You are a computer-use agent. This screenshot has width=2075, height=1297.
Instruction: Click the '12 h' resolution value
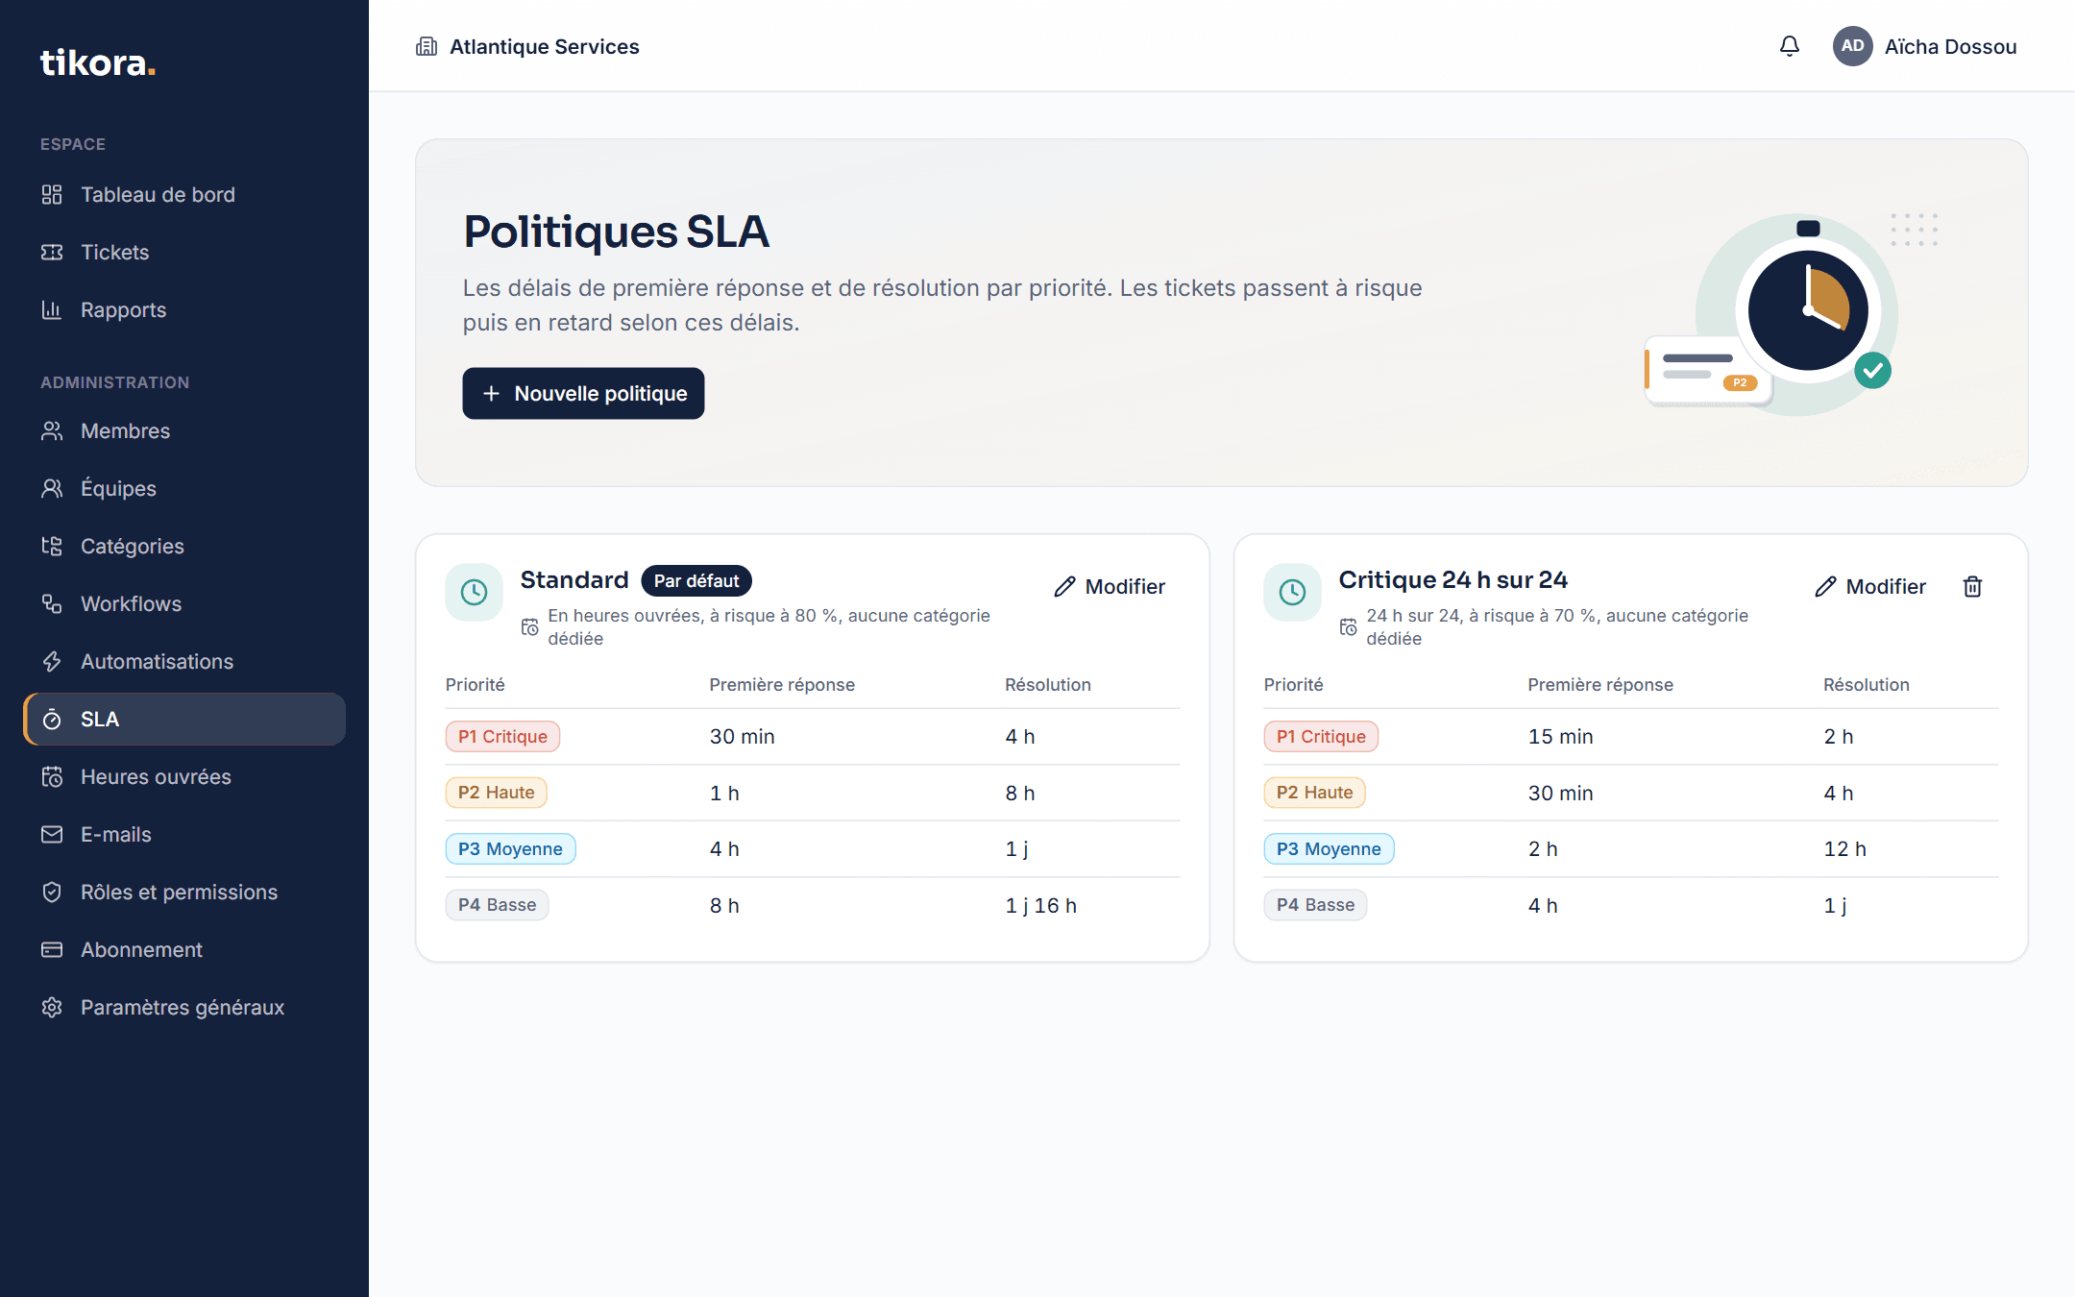[x=1844, y=848]
